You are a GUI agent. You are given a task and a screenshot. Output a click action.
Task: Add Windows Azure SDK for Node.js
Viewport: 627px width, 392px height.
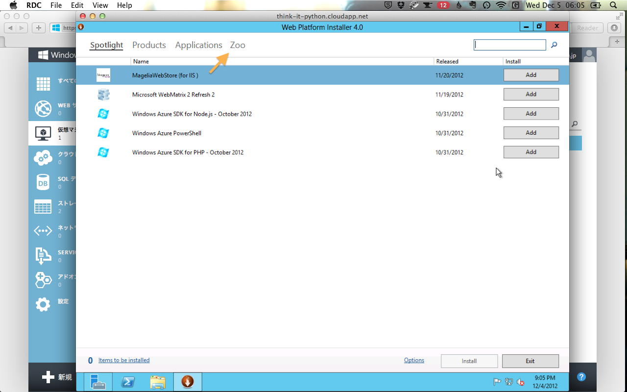[531, 113]
